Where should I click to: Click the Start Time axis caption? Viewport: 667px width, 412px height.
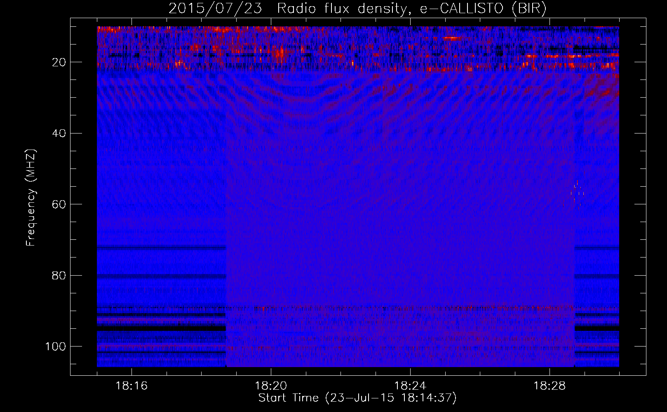tap(357, 398)
